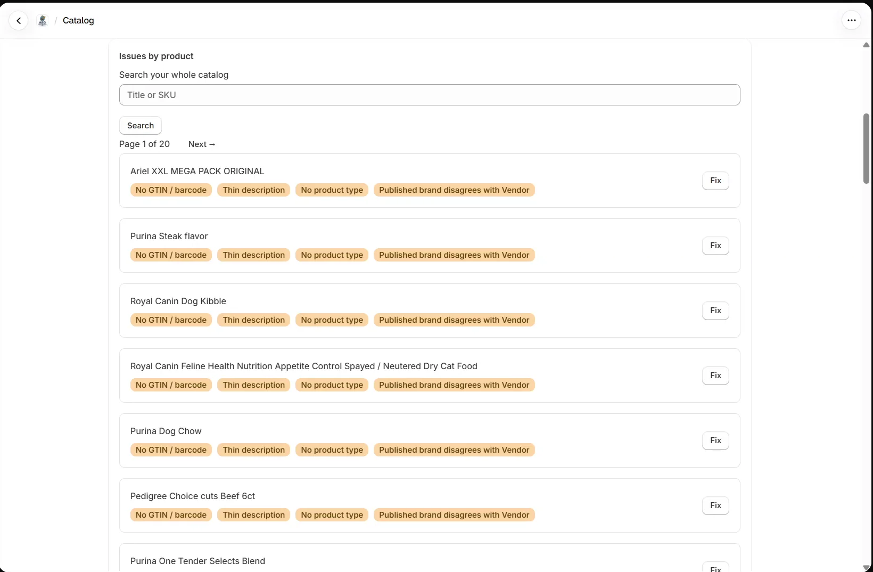Fix issues for Pedigree Choice cuts Beef 6ct
873x572 pixels.
click(x=715, y=505)
